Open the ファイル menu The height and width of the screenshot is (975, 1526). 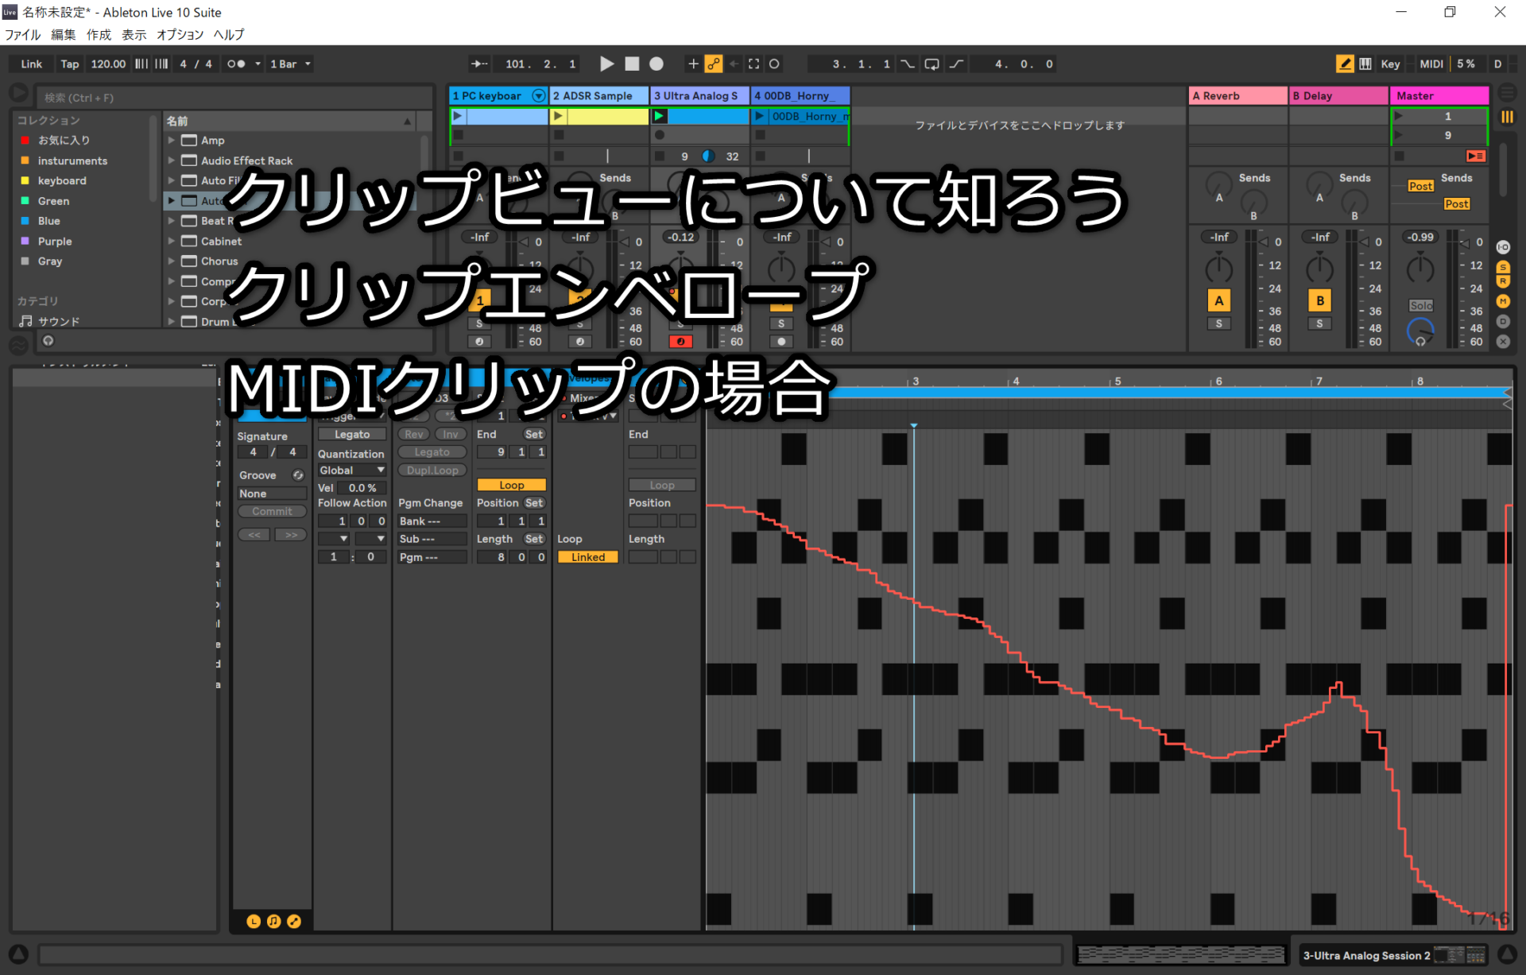pos(22,34)
